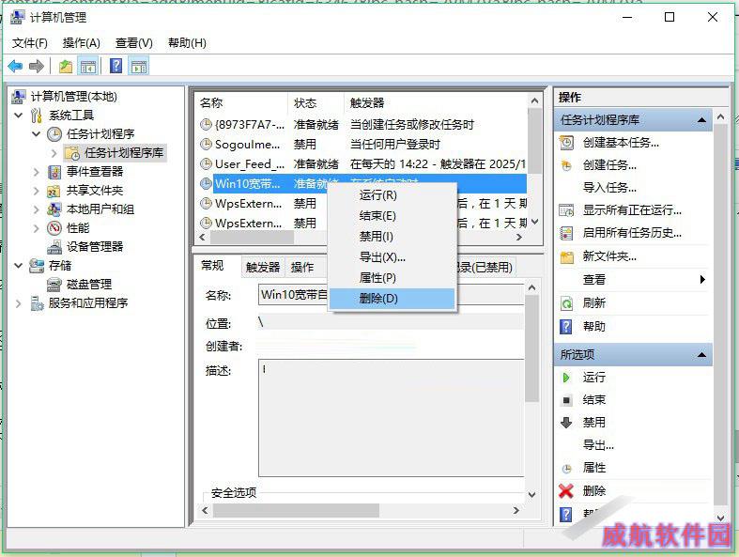Click the task list horizontal scrollbar thumb
739x557 pixels.
click(253, 238)
